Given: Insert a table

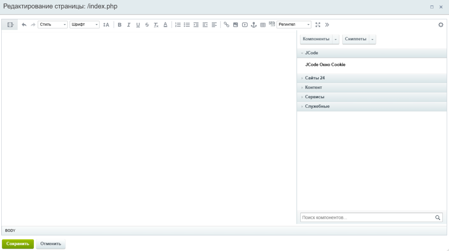Looking at the screenshot, I should pyautogui.click(x=263, y=25).
